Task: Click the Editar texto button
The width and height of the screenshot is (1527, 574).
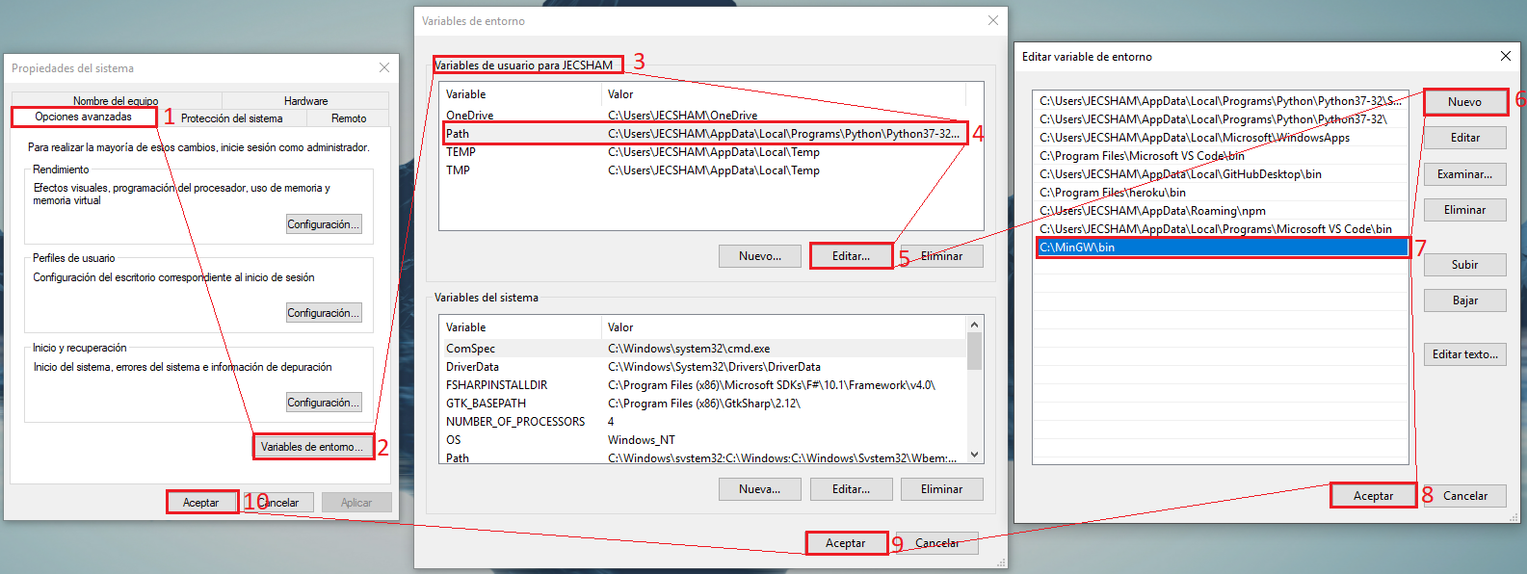Action: tap(1464, 354)
